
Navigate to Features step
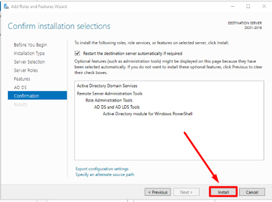coord(22,79)
